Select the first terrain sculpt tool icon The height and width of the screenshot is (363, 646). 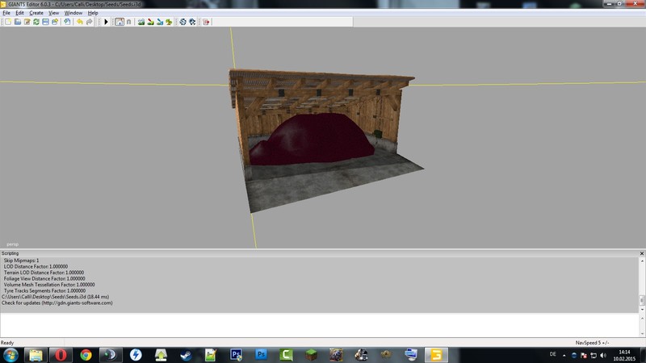click(141, 22)
